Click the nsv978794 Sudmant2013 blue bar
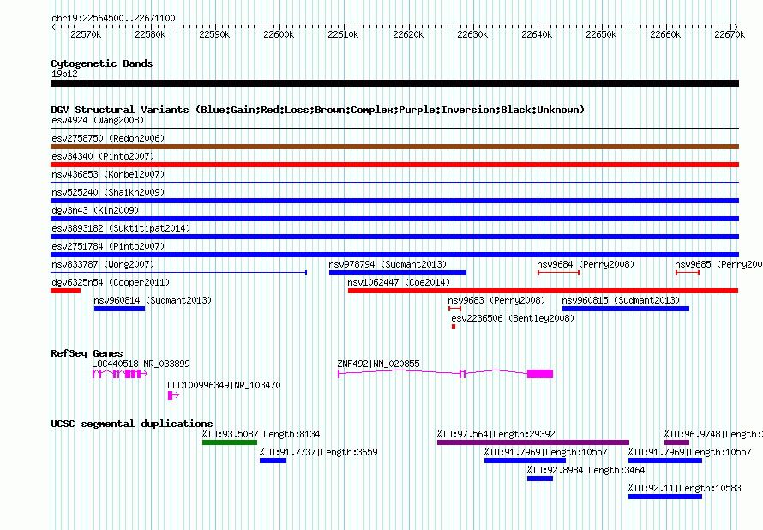Screen dimensions: 763x530 coord(398,273)
